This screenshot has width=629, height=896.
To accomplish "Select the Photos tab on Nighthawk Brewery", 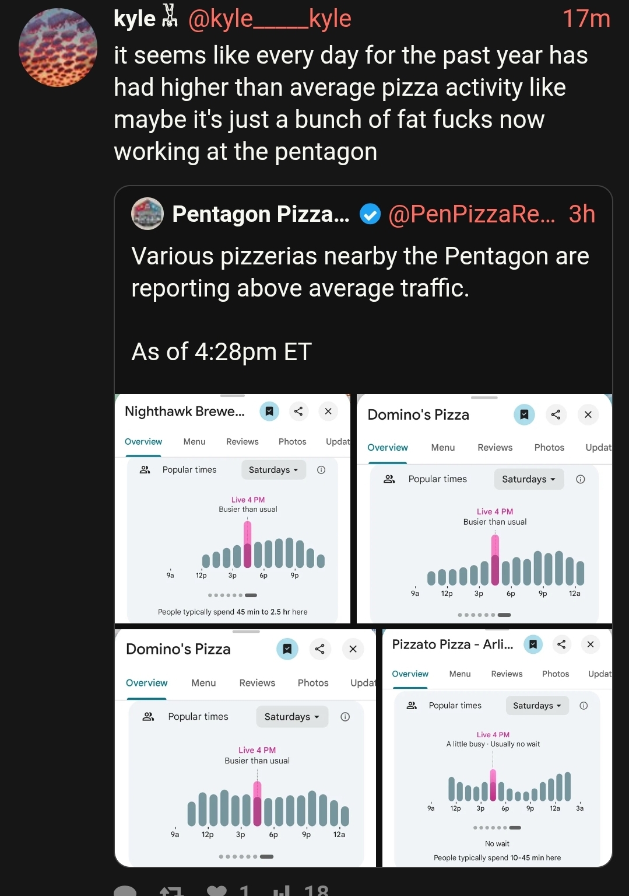I will (x=292, y=442).
